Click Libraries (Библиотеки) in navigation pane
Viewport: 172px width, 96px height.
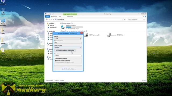pos(51,31)
